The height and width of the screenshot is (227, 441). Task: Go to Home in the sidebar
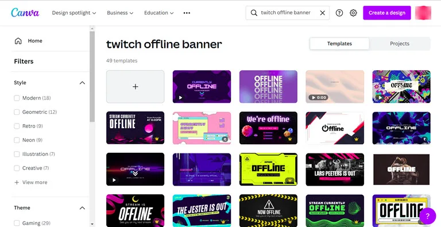pos(35,41)
